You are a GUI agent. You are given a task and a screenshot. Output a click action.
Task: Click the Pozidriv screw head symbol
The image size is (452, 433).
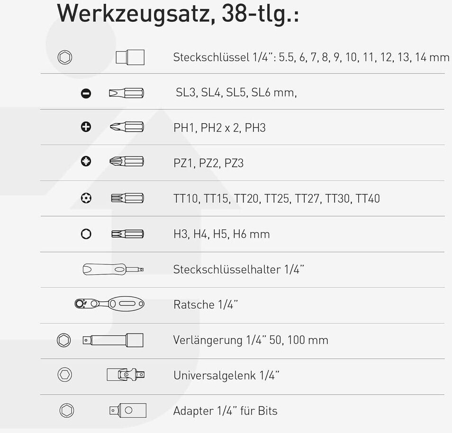[86, 162]
